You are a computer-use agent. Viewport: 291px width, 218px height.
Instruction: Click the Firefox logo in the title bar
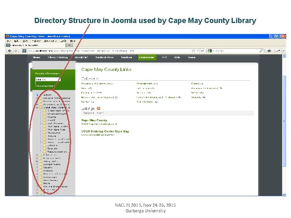tap(7, 36)
